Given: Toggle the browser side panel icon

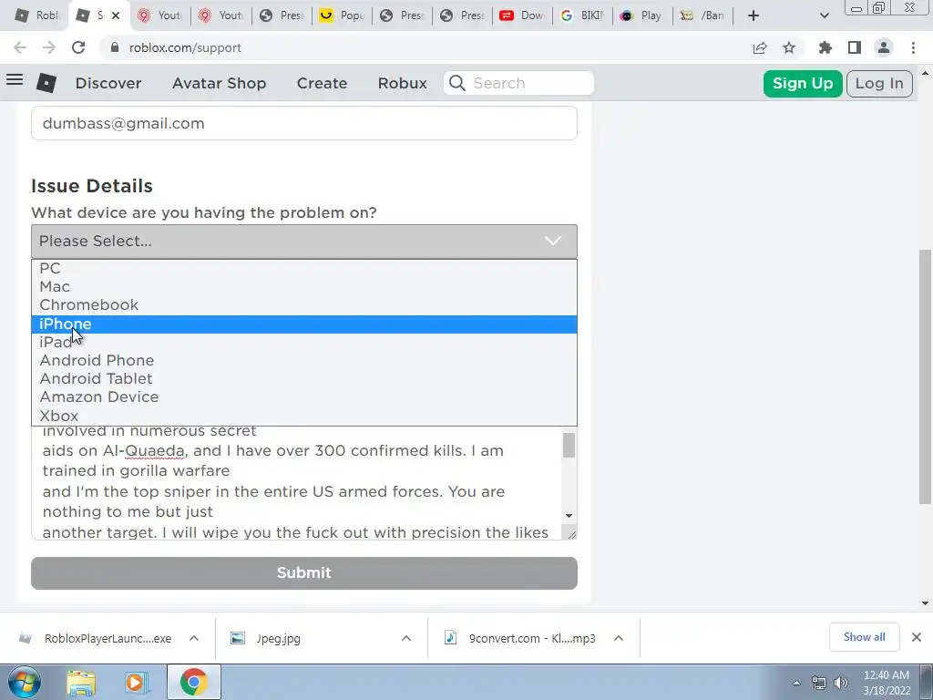Looking at the screenshot, I should pyautogui.click(x=855, y=47).
